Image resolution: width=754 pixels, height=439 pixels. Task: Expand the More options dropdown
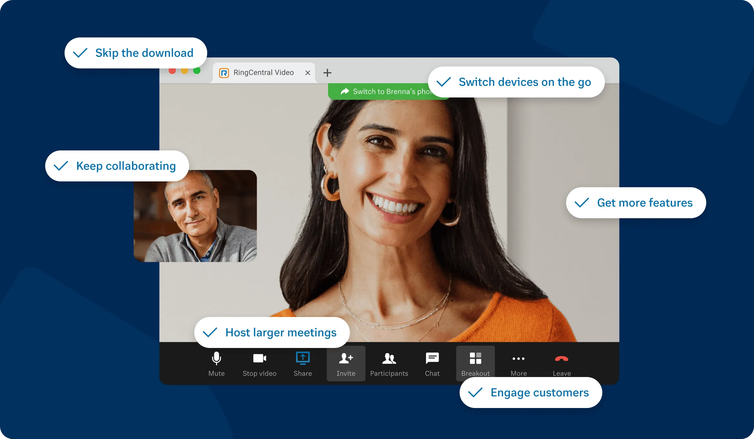tap(518, 364)
